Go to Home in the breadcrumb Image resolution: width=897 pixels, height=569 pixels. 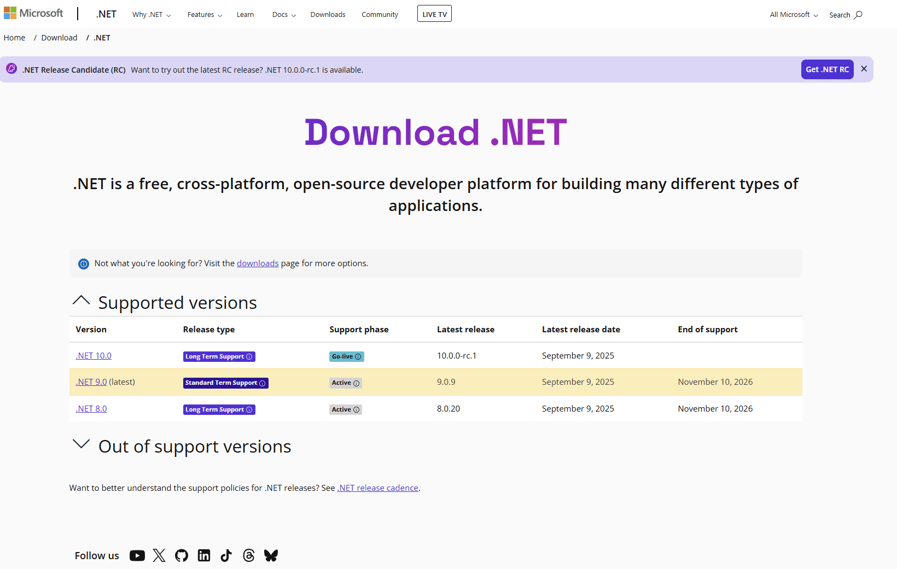[14, 38]
